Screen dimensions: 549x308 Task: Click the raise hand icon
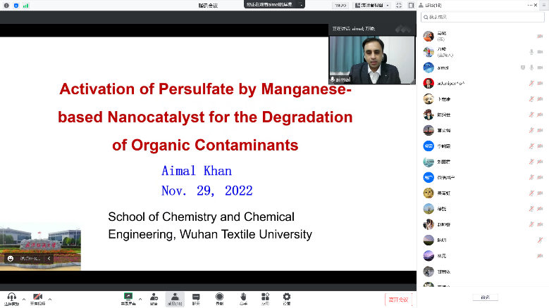[x=242, y=297]
